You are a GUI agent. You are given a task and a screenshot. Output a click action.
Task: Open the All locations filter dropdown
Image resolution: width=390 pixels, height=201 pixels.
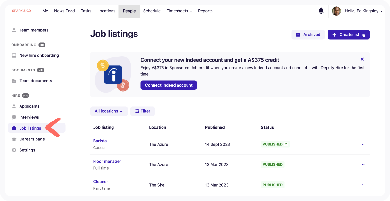(109, 111)
